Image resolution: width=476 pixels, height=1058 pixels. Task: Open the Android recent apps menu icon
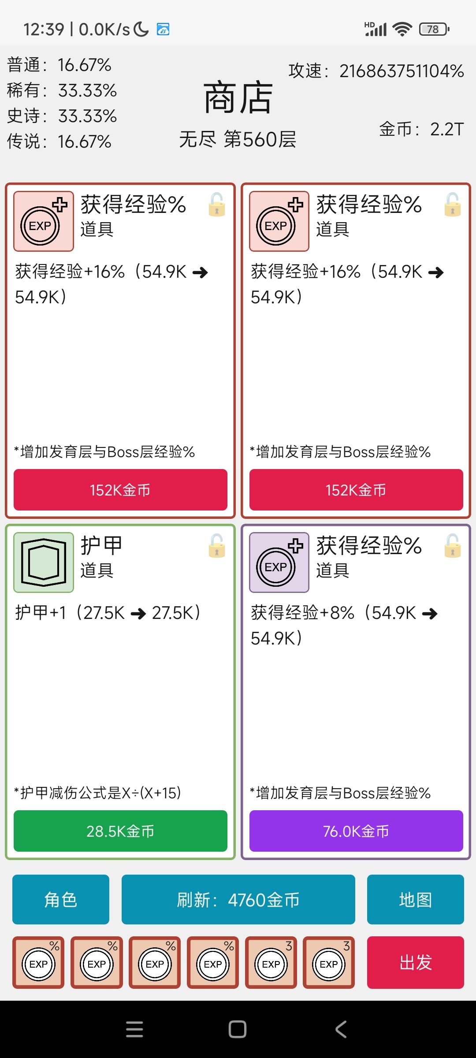point(134,1029)
